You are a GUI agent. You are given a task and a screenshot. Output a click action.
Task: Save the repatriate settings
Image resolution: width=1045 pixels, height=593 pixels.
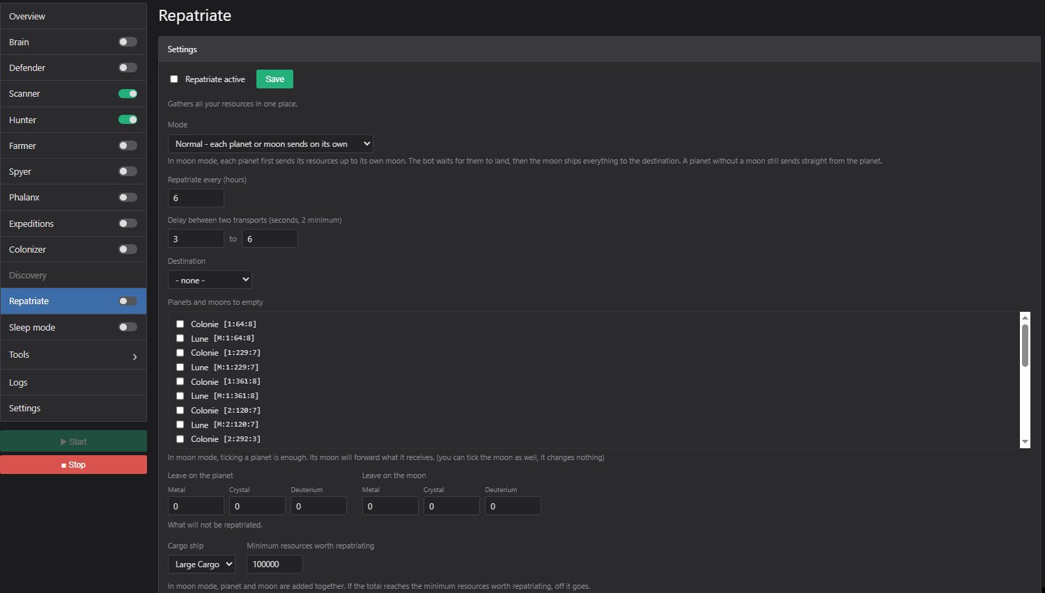click(x=274, y=79)
